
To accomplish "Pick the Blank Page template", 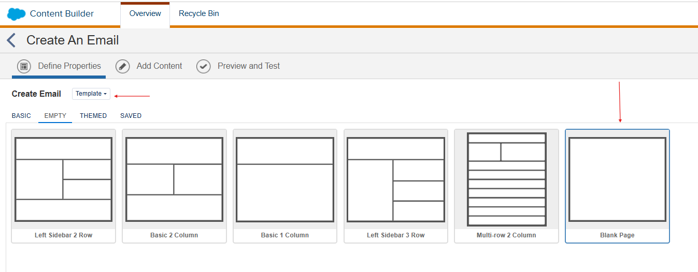I will click(617, 186).
